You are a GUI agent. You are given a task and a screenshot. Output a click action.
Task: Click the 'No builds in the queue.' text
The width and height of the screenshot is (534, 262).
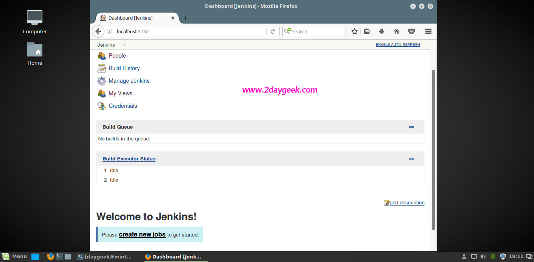[124, 139]
